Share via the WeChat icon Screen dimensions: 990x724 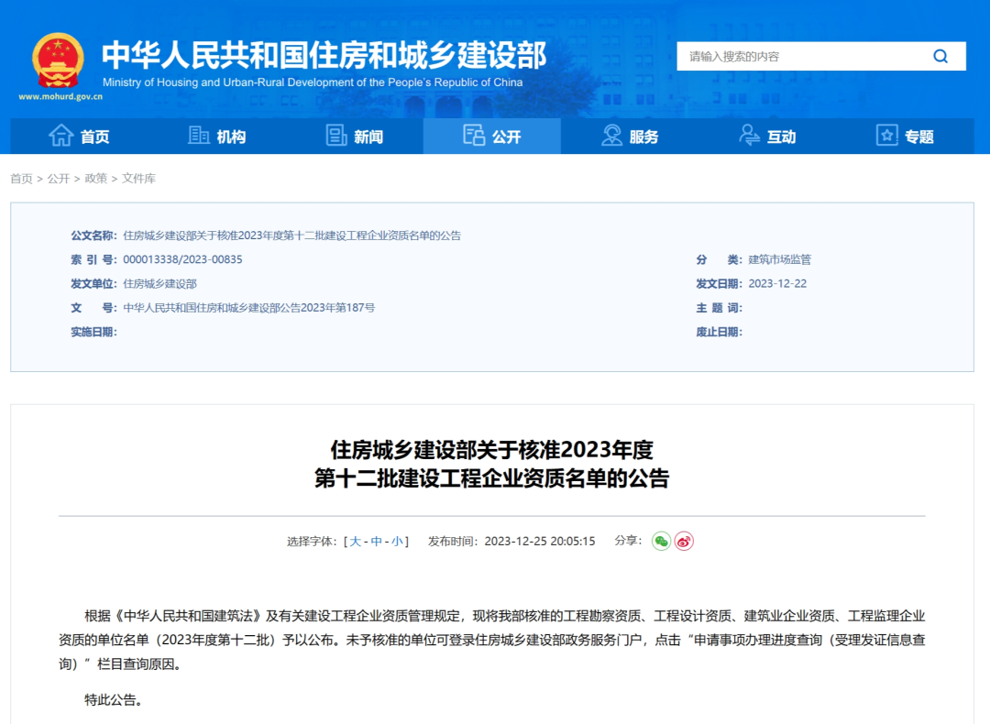661,541
